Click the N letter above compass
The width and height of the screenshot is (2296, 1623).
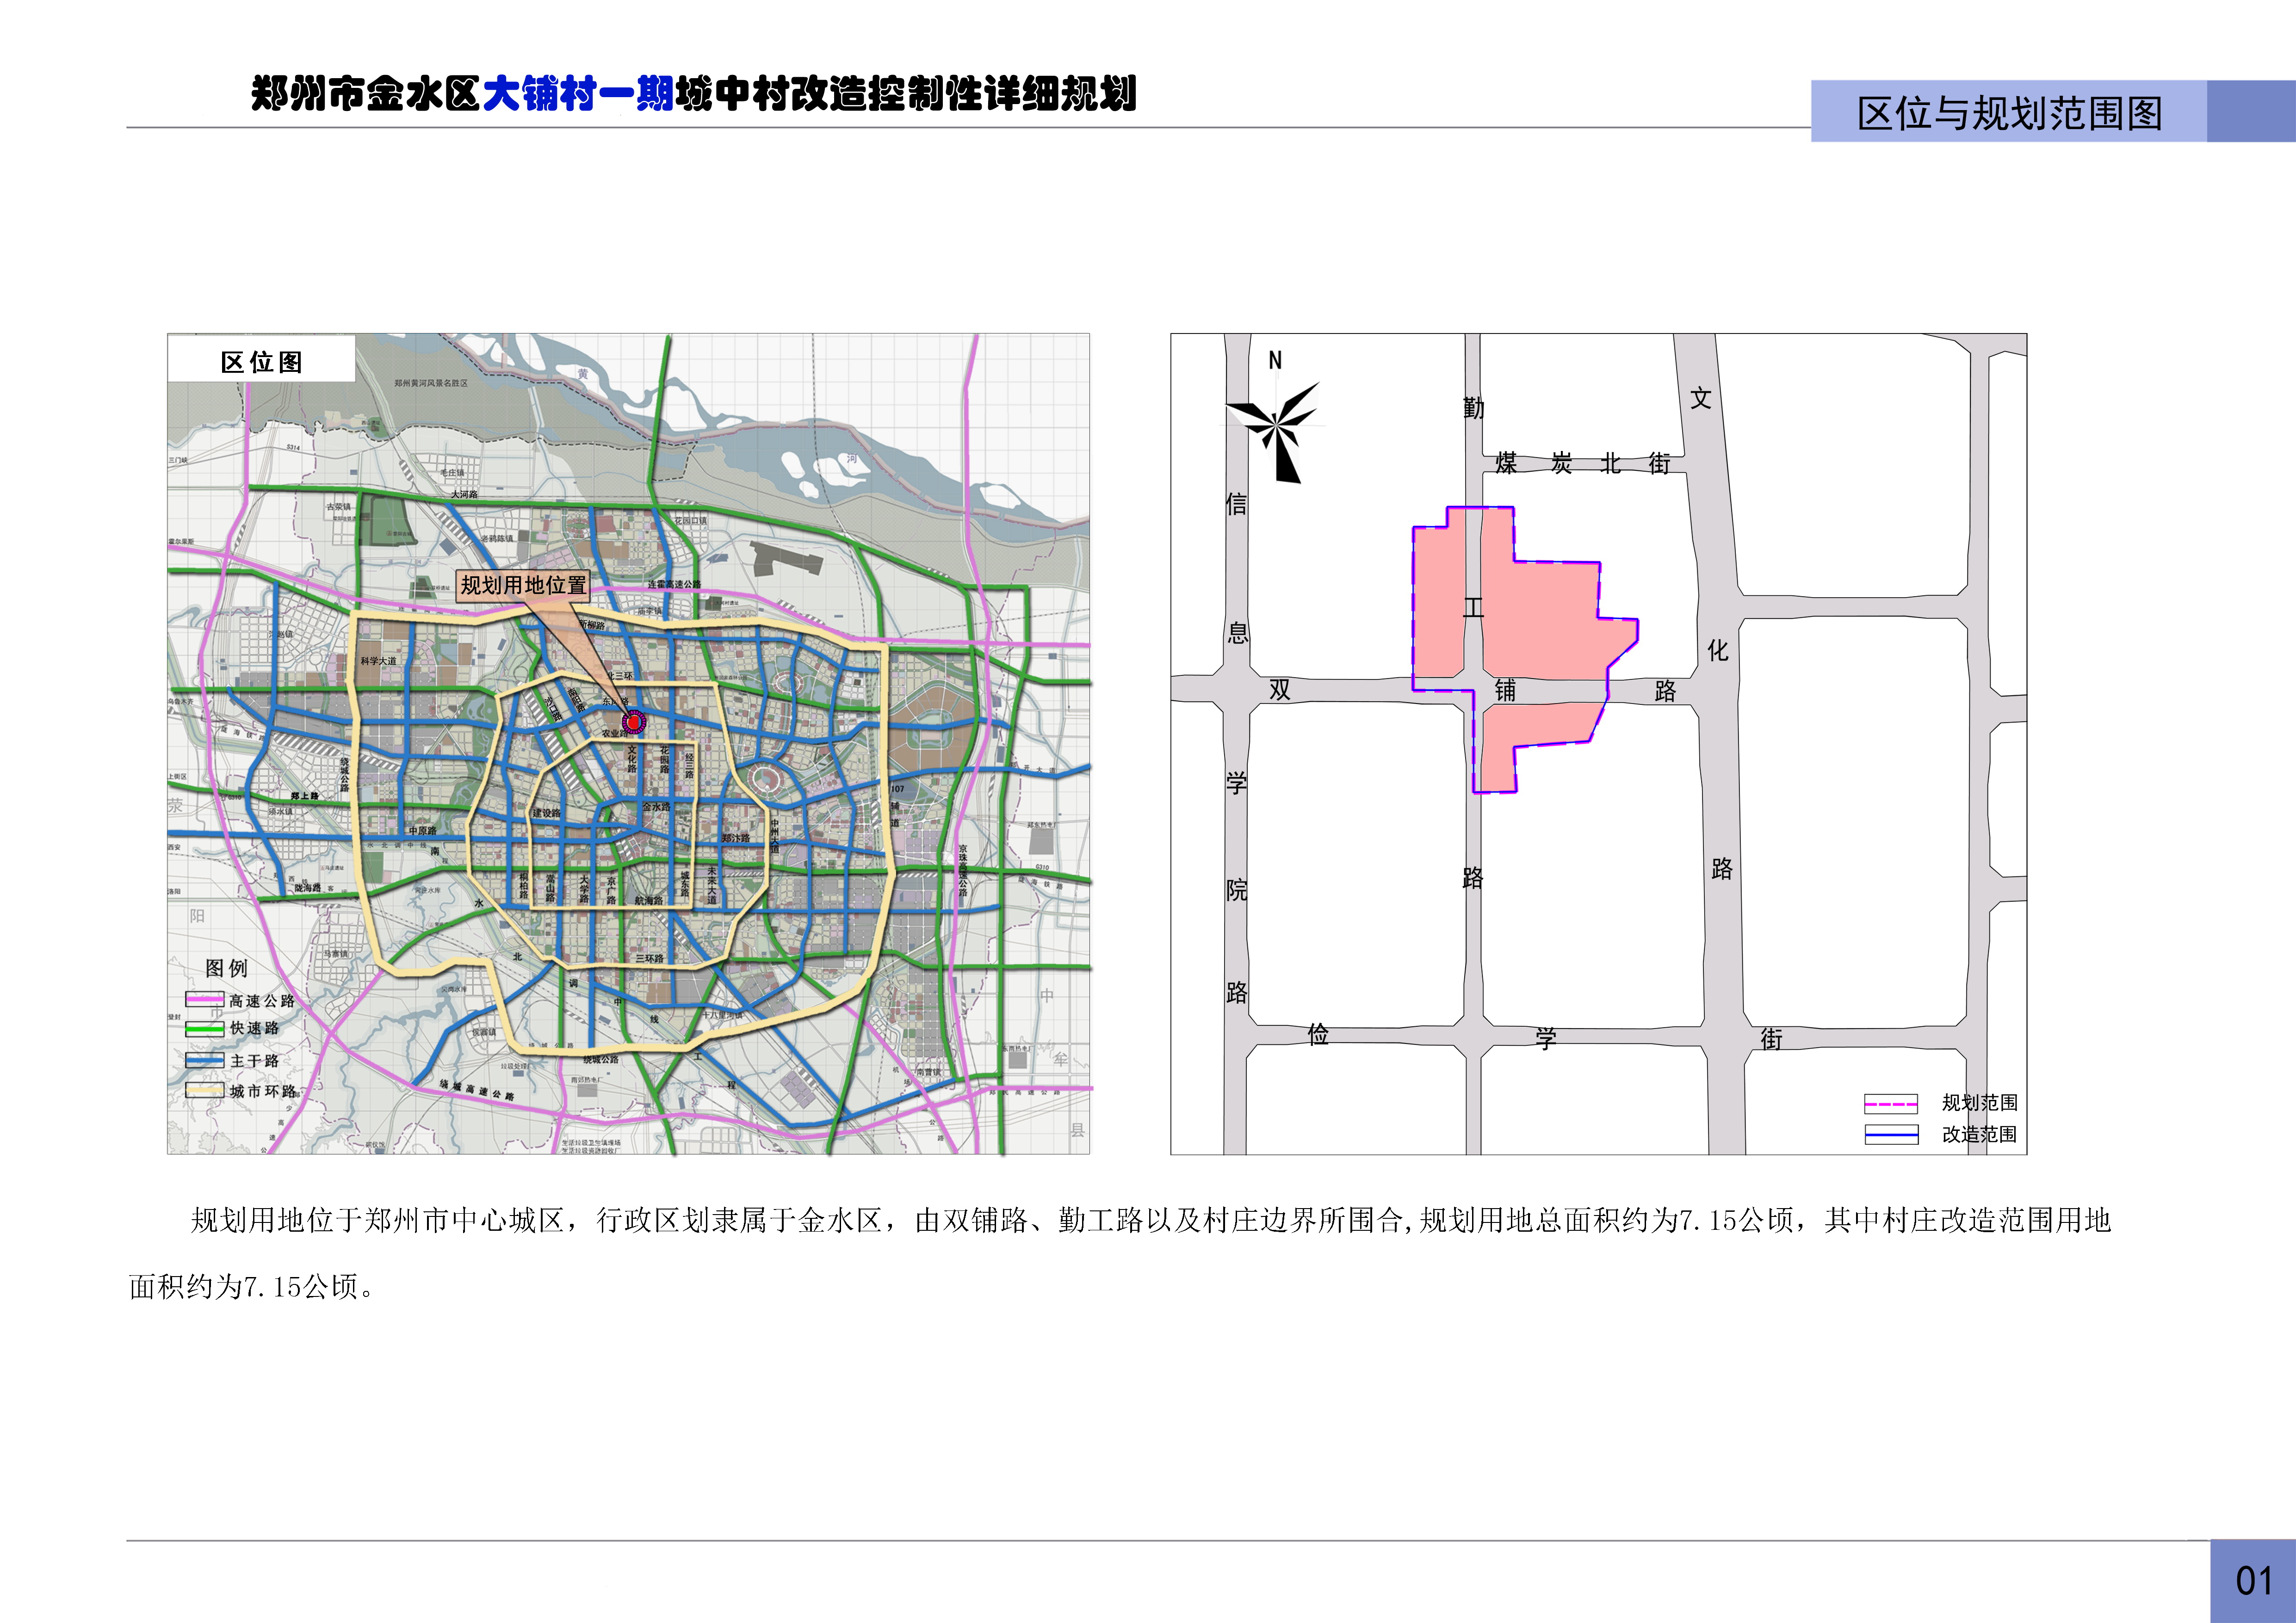click(x=1275, y=361)
